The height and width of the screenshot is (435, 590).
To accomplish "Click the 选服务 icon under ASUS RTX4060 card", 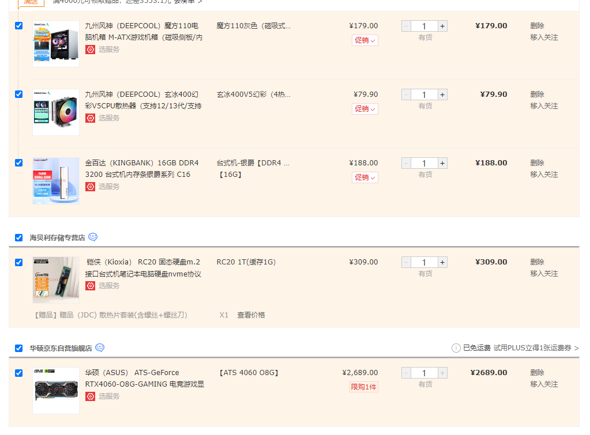I will point(91,396).
